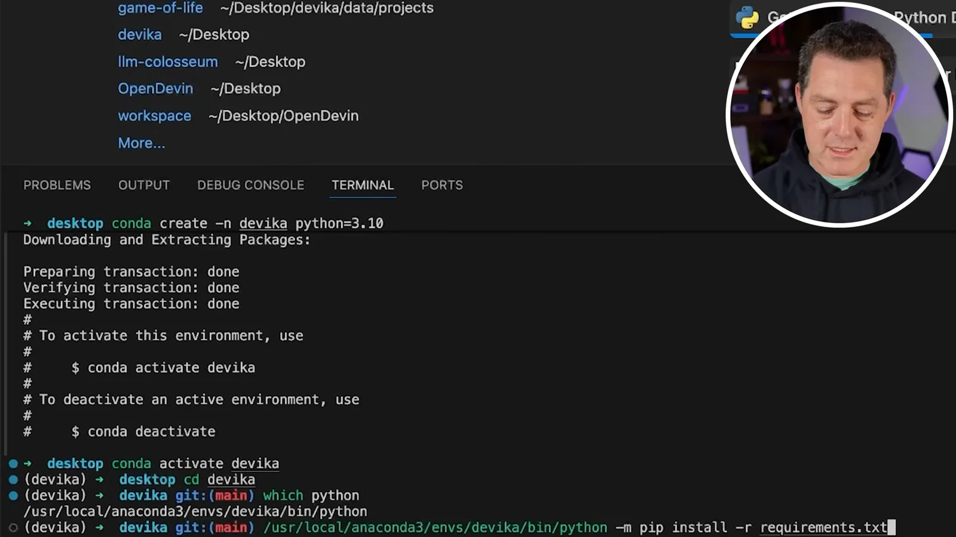Screen dimensions: 956x537
Task: Switch to the DEBUG CONSOLE tab
Action: [250, 185]
